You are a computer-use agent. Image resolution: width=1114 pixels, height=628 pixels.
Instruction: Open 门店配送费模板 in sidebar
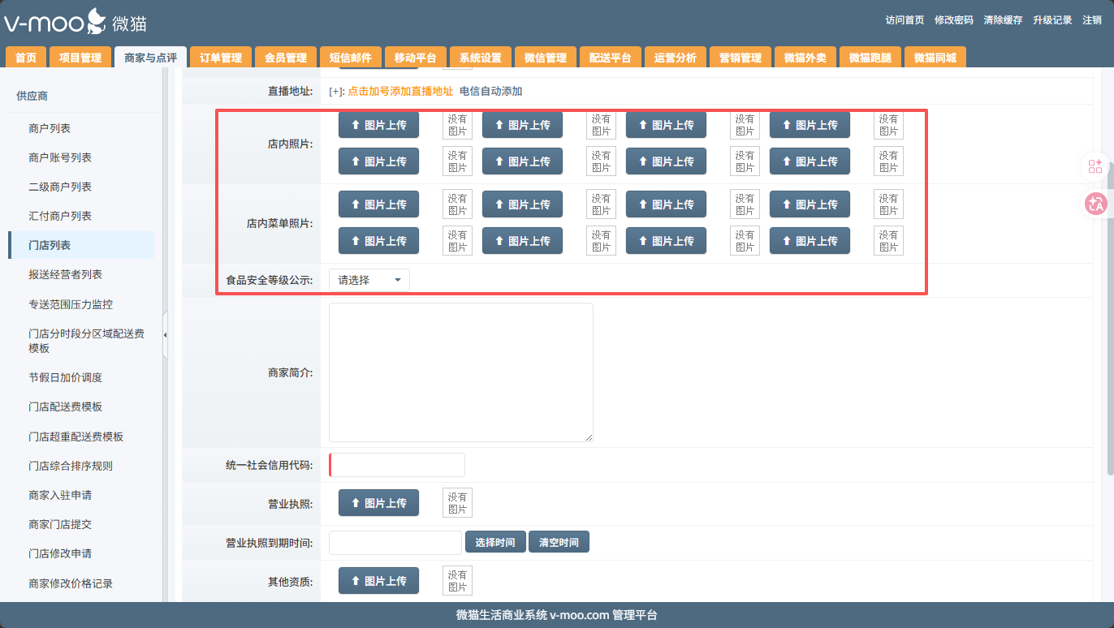(x=65, y=406)
